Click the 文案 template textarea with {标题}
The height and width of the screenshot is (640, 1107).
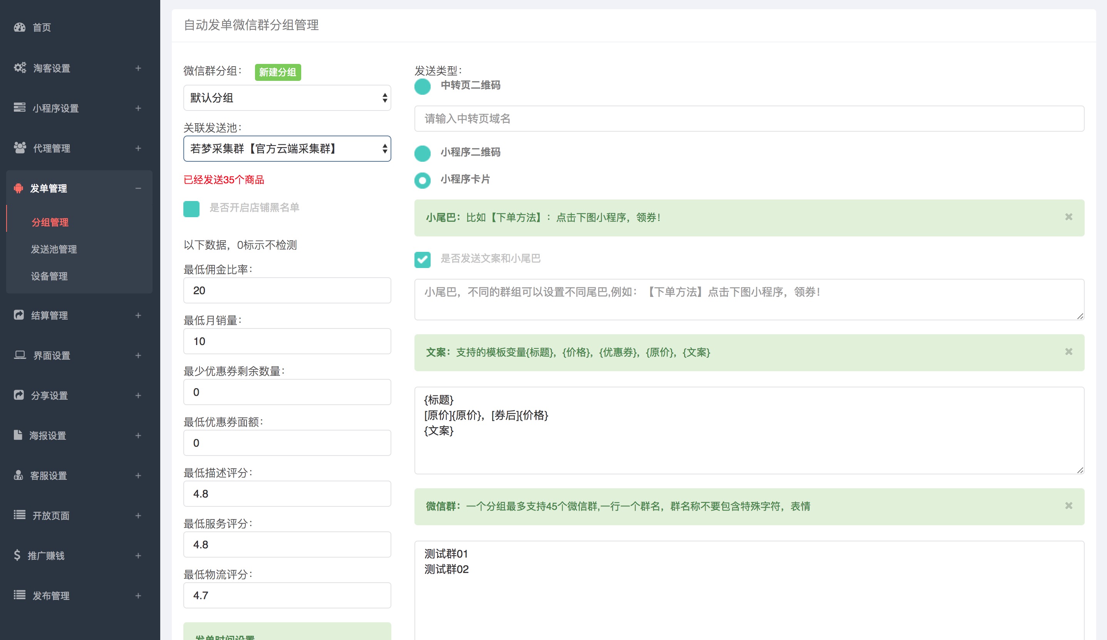pyautogui.click(x=749, y=431)
